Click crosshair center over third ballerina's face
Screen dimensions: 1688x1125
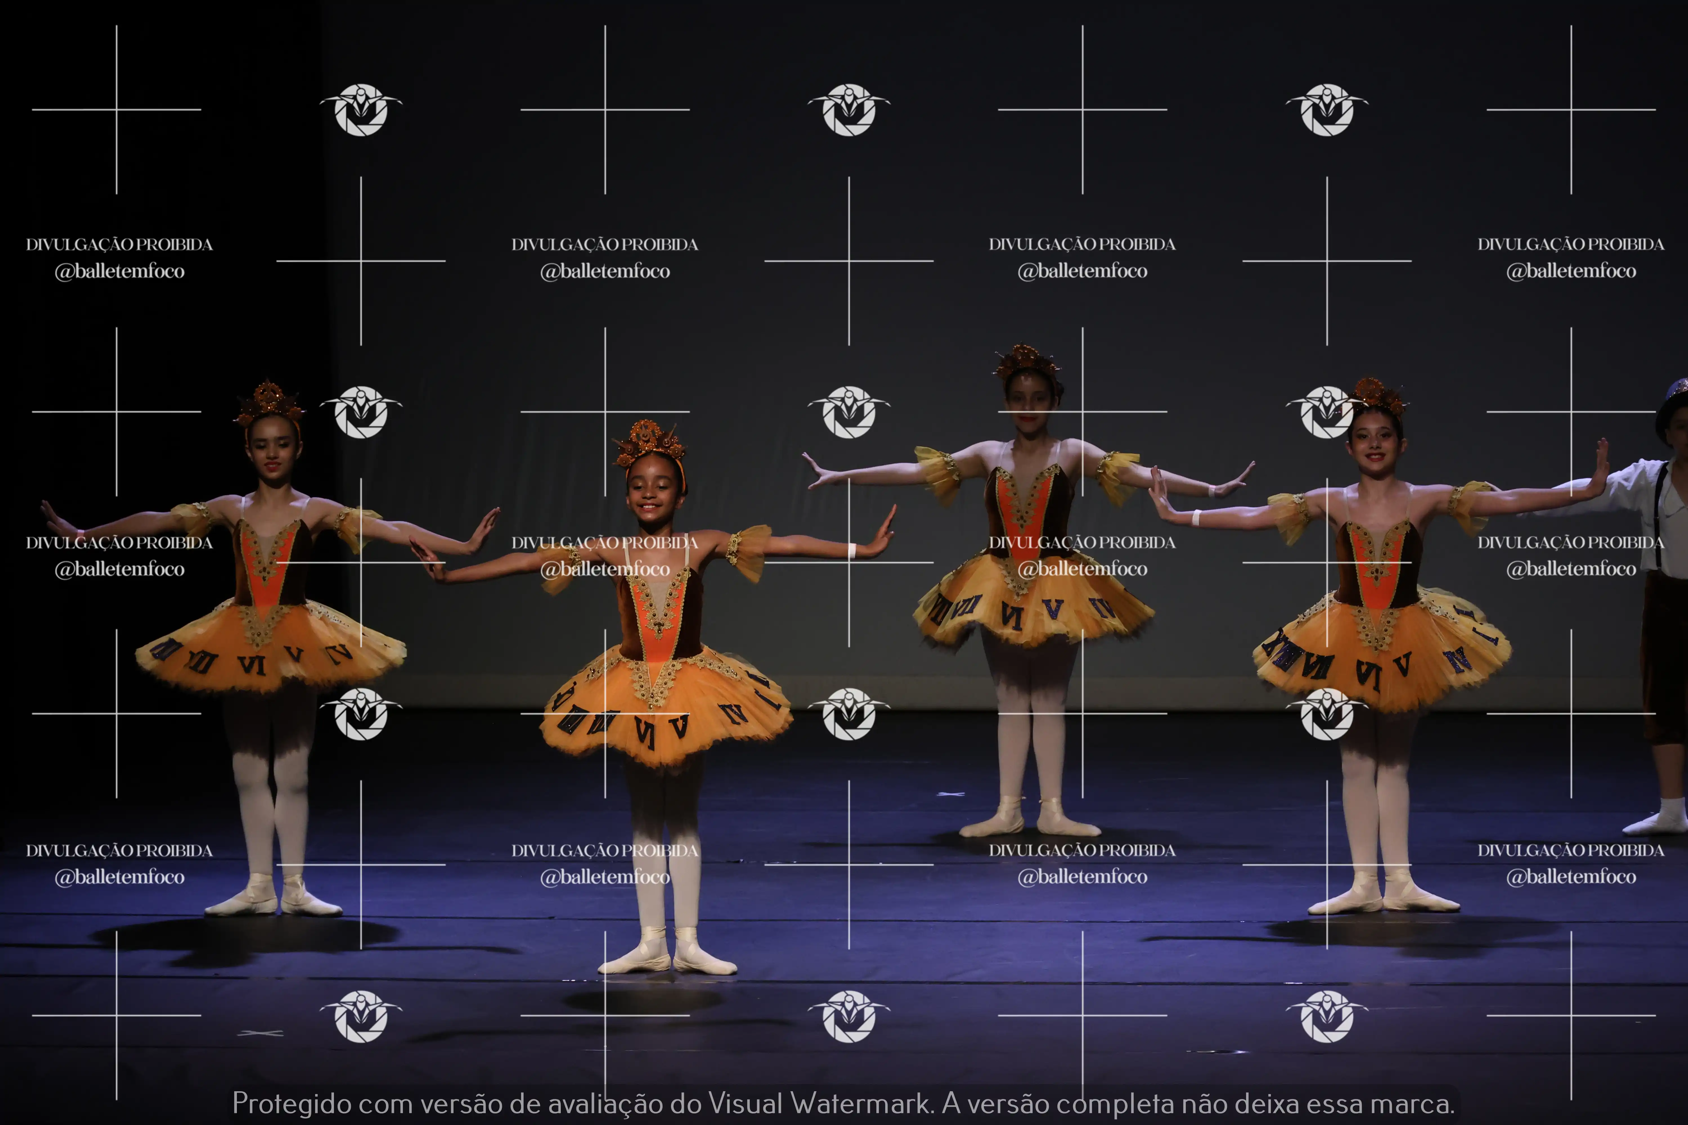click(x=1082, y=412)
